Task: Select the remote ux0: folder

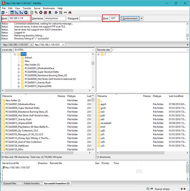Action: 102,138
